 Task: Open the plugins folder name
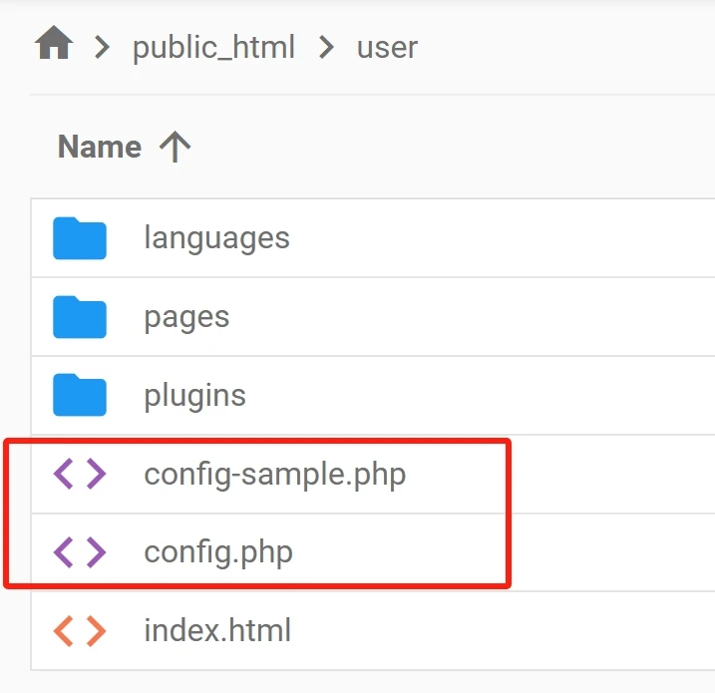coord(194,396)
